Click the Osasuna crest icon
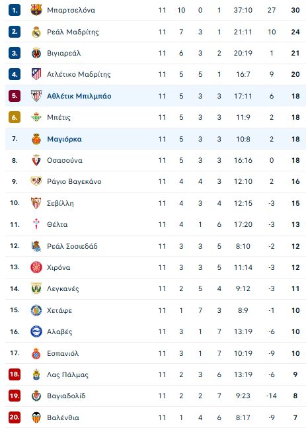The width and height of the screenshot is (306, 430). [x=36, y=161]
